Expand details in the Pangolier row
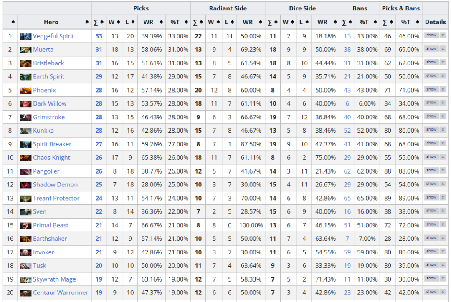 pyautogui.click(x=431, y=170)
